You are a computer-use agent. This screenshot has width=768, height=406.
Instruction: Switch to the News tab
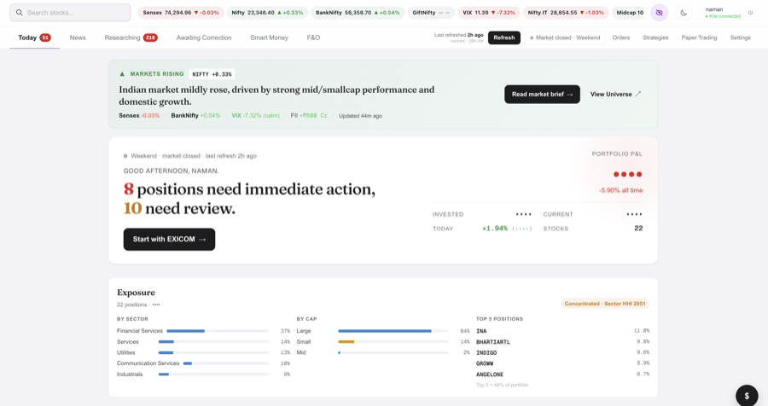(78, 38)
